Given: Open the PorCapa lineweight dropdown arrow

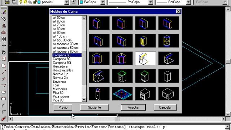Looking at the screenshot, I should coord(188,2).
